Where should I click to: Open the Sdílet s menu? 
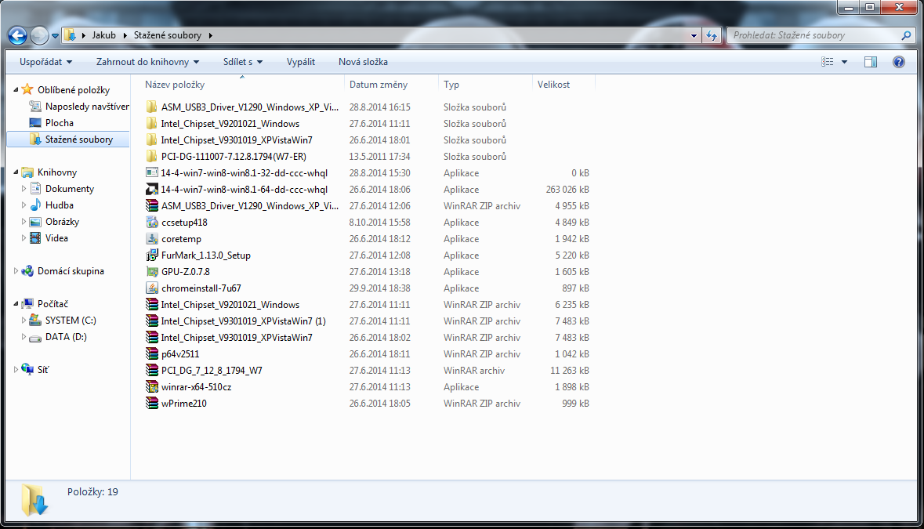pyautogui.click(x=242, y=62)
